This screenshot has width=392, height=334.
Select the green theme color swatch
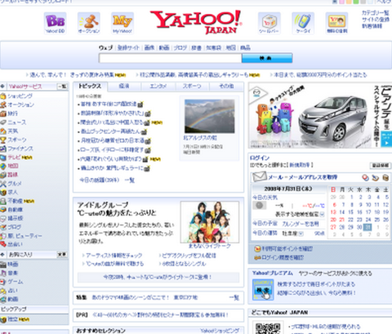(356, 2)
